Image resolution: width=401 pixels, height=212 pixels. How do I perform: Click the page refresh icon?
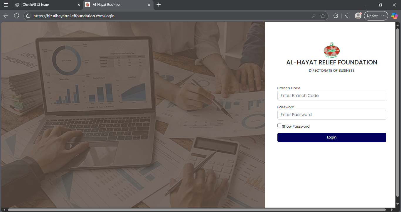[16, 16]
